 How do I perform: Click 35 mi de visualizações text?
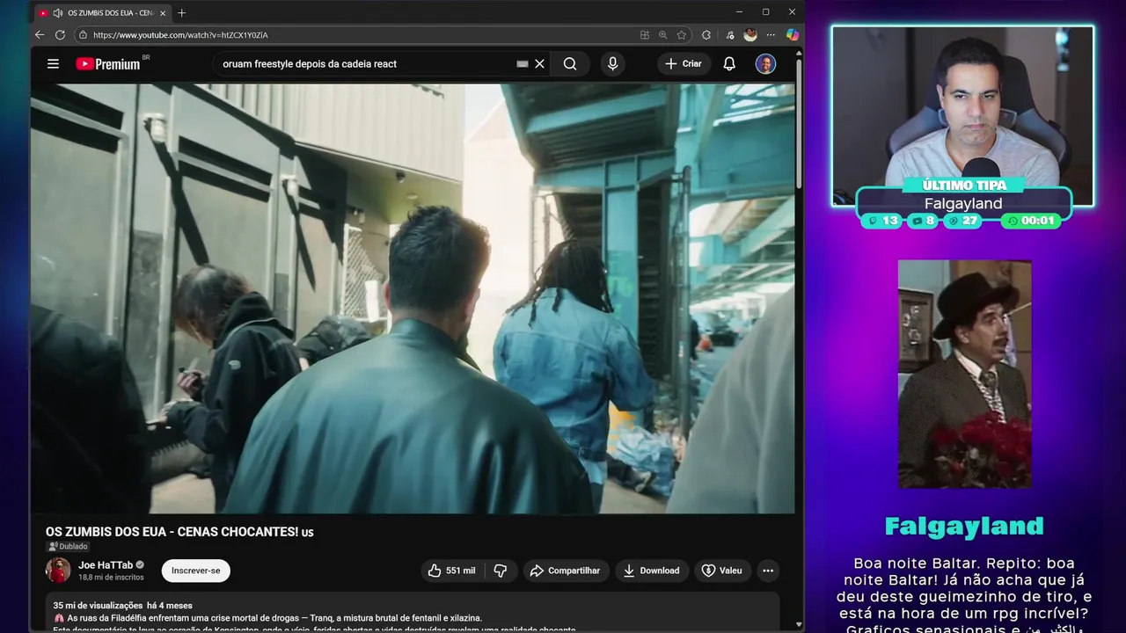pyautogui.click(x=98, y=605)
